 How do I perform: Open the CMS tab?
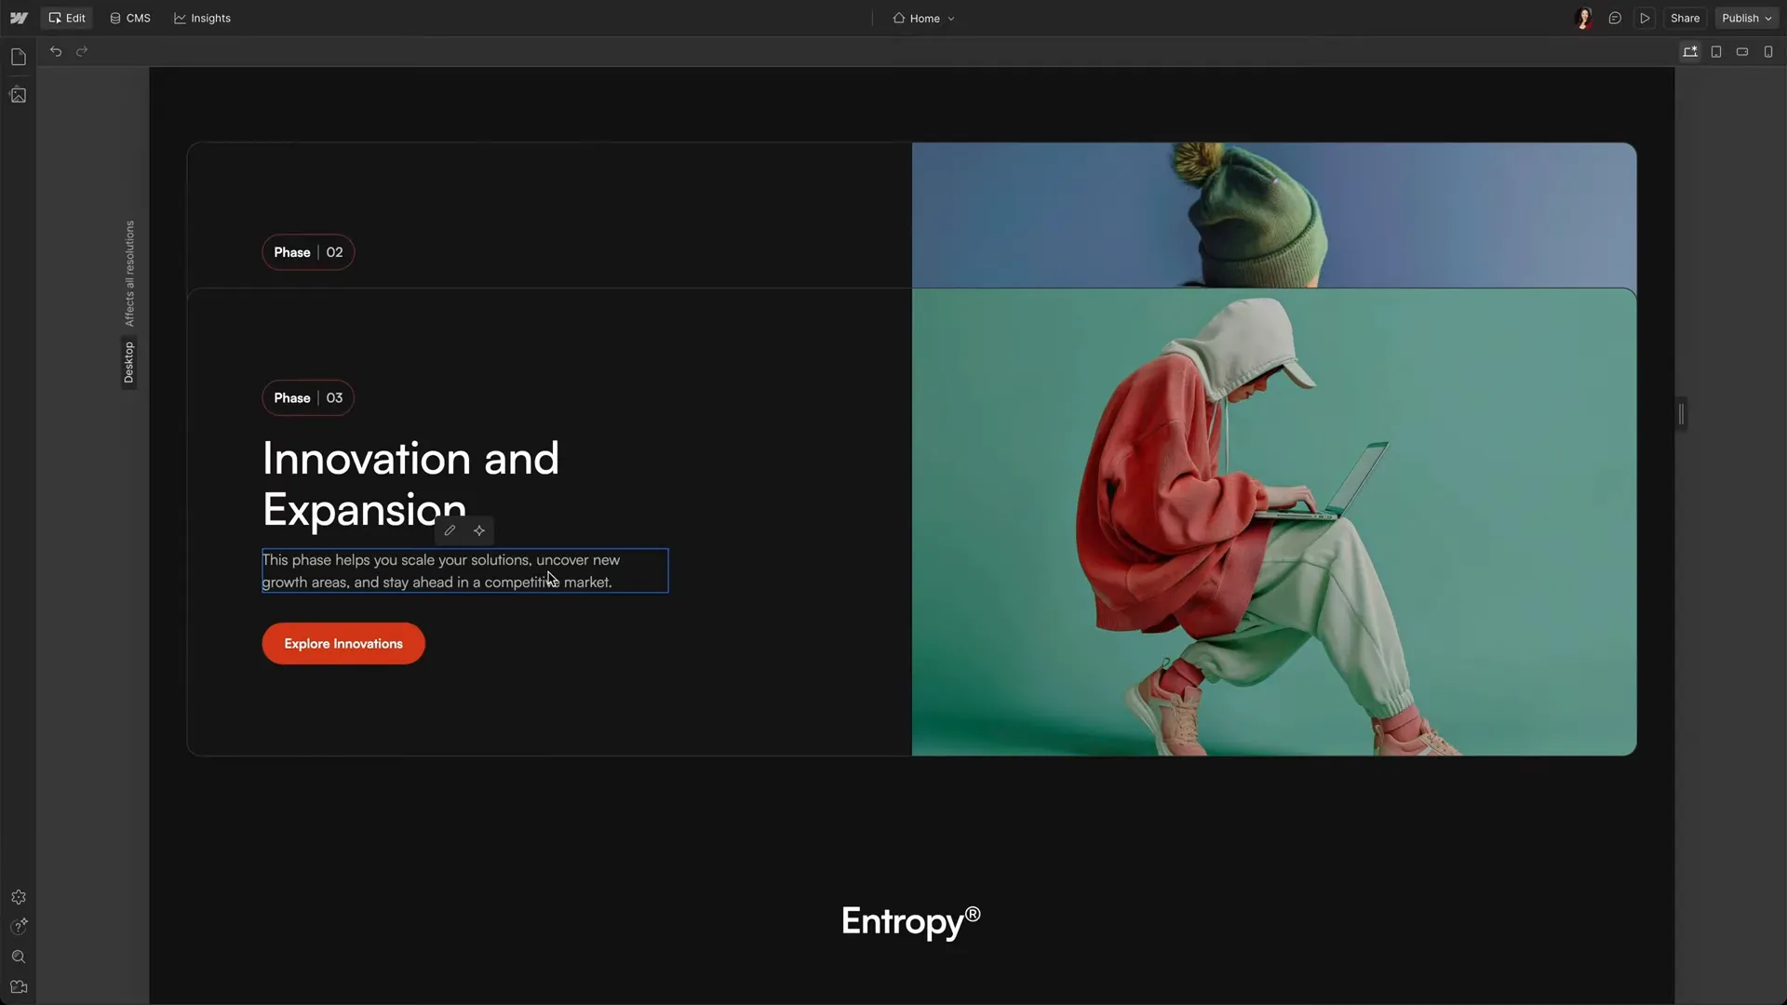pos(130,18)
